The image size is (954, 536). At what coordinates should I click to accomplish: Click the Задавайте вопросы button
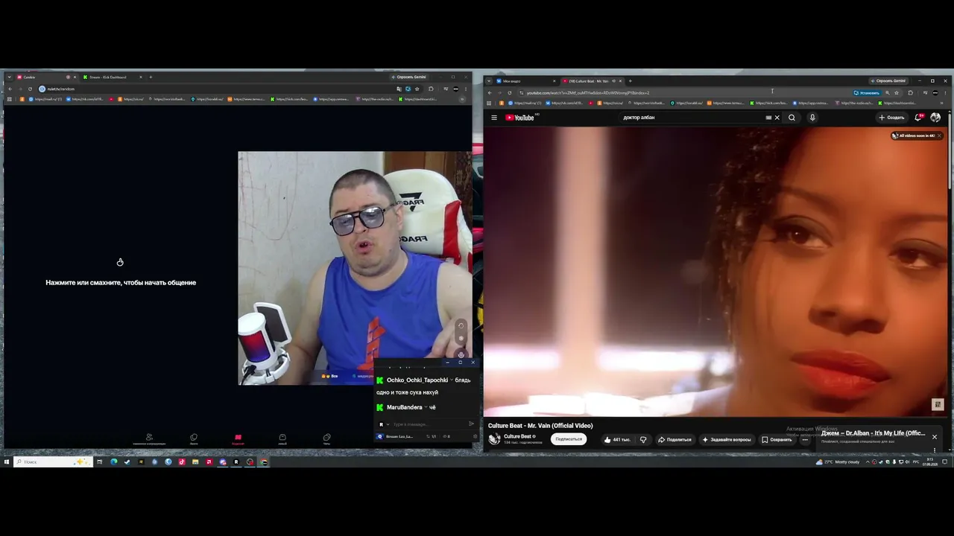point(727,439)
